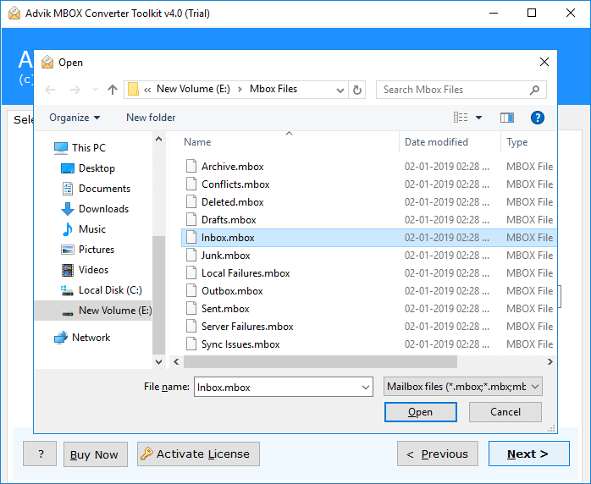Open Desktop in the sidebar
This screenshot has height=484, width=591.
tap(88, 168)
